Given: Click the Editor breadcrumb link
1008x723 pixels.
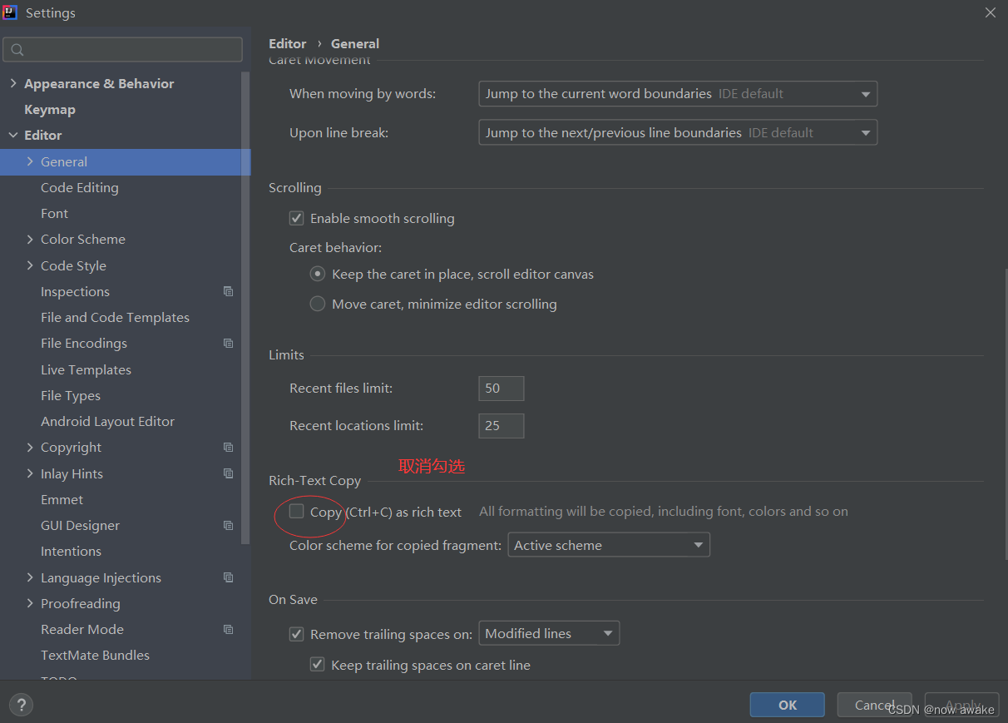Looking at the screenshot, I should point(287,43).
